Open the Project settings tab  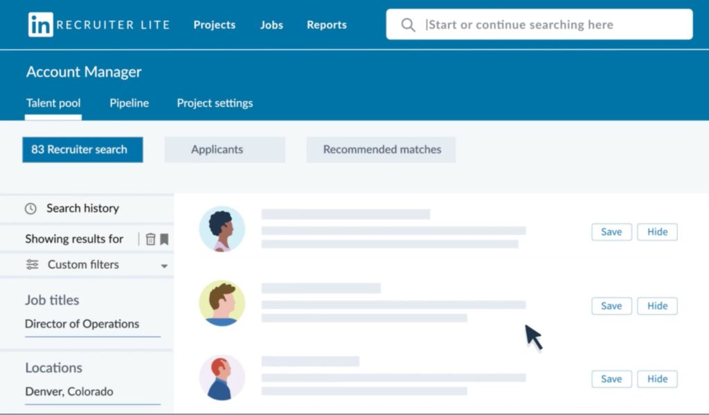pos(214,103)
